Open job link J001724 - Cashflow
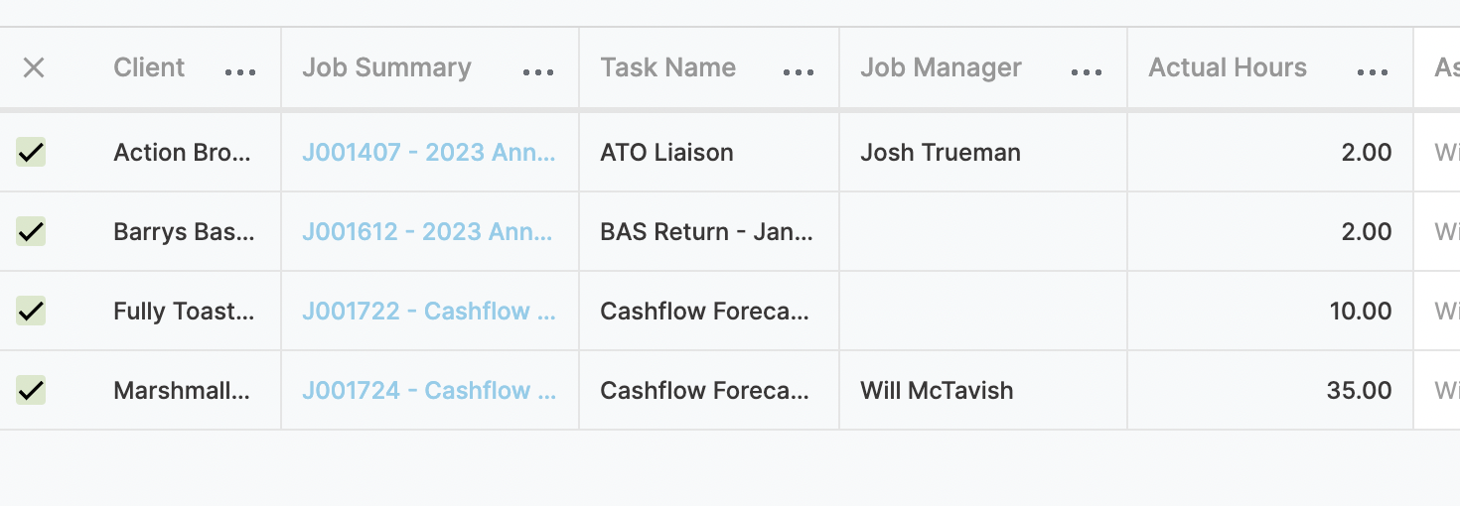1460x506 pixels. tap(429, 390)
